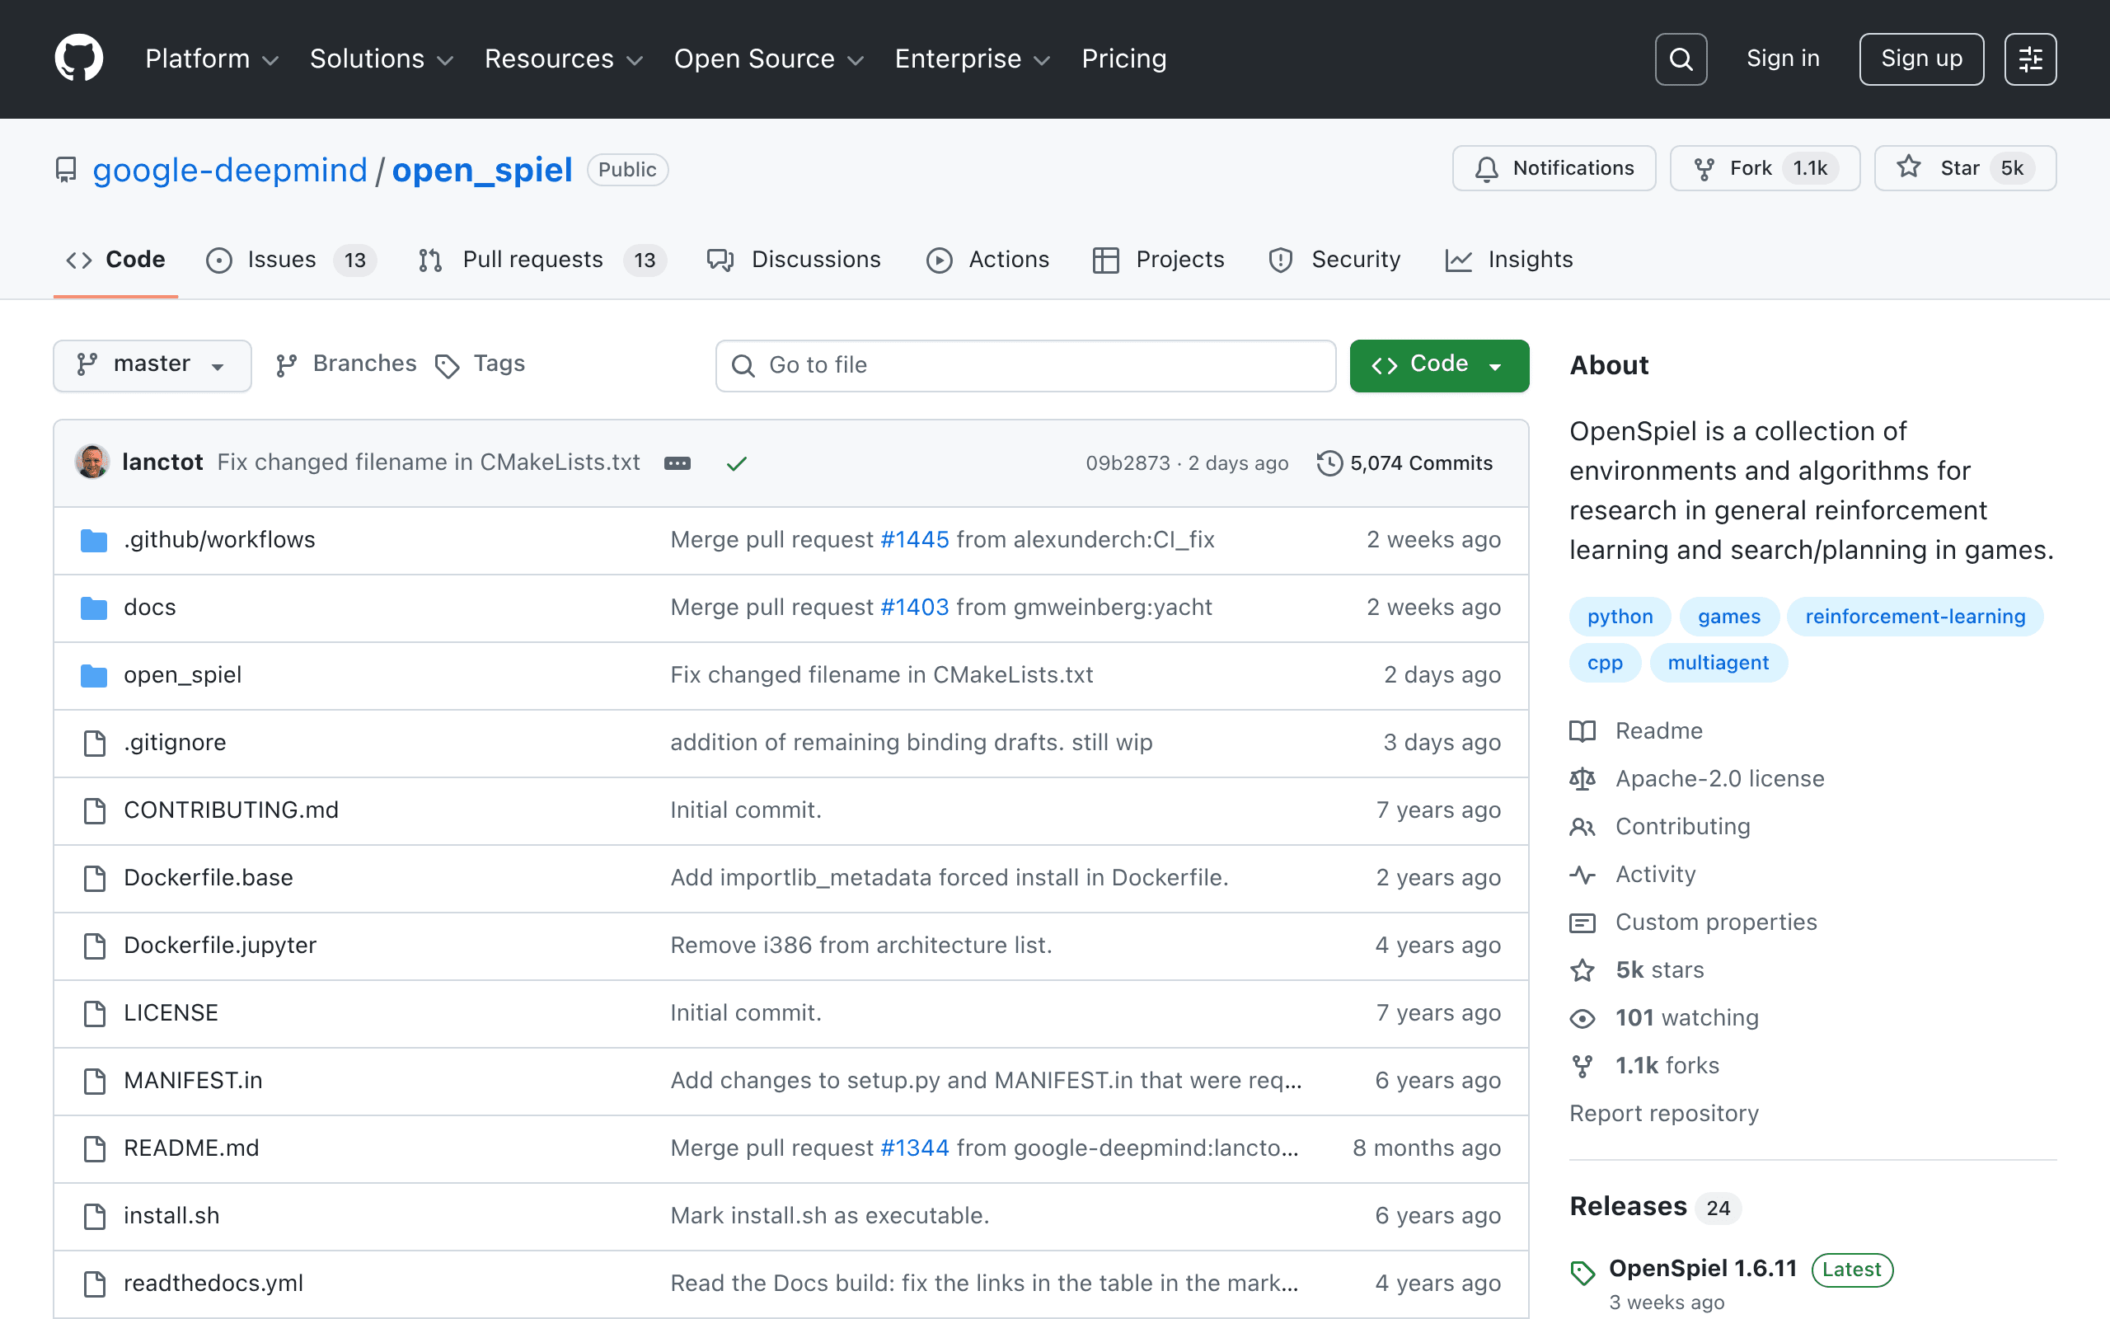Image resolution: width=2110 pixels, height=1319 pixels.
Task: Click the search magnifier icon in header
Action: pos(1680,59)
